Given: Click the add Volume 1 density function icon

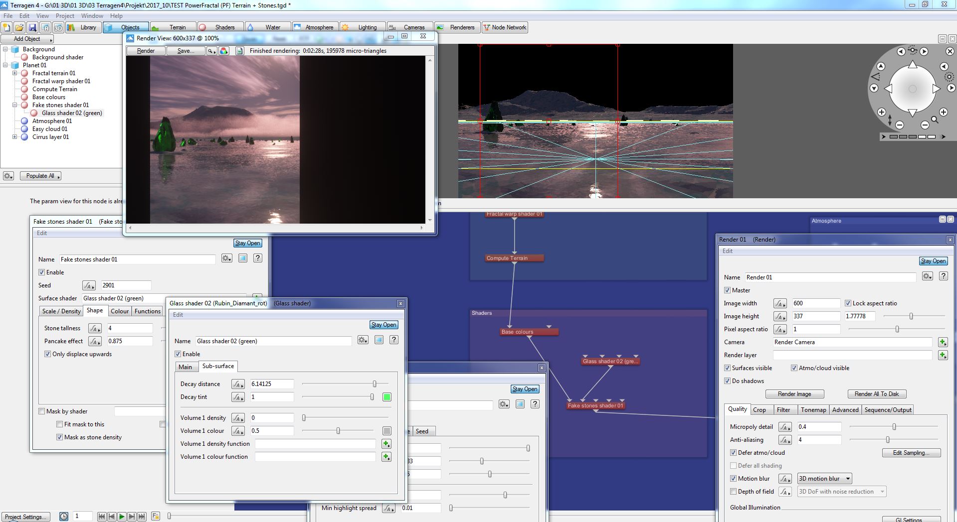Looking at the screenshot, I should [x=386, y=444].
